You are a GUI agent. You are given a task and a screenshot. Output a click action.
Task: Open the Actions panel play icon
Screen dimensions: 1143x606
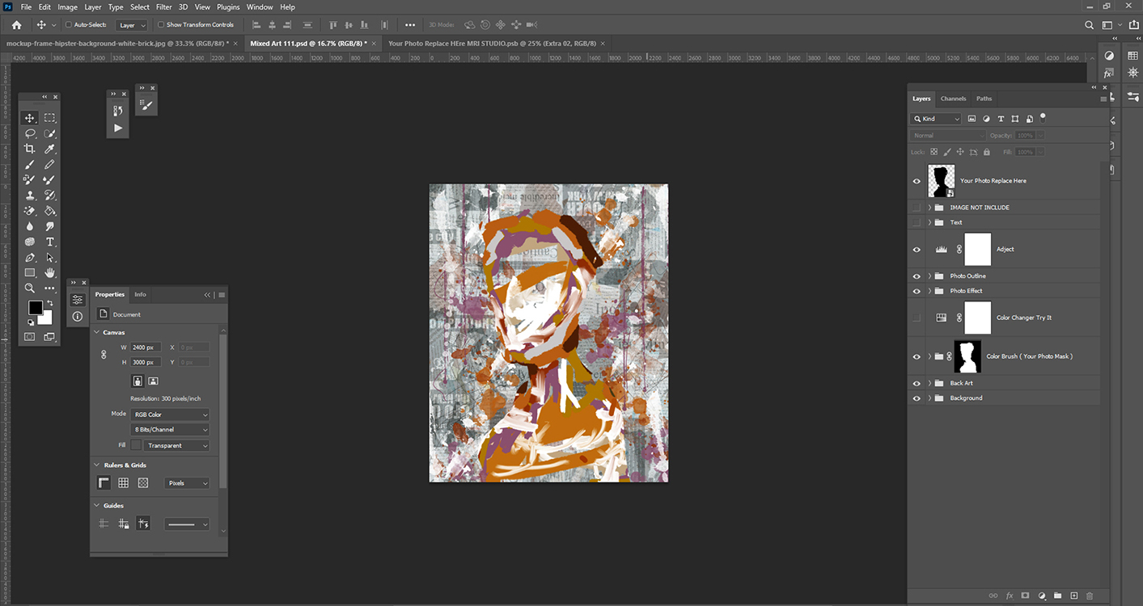click(x=118, y=128)
